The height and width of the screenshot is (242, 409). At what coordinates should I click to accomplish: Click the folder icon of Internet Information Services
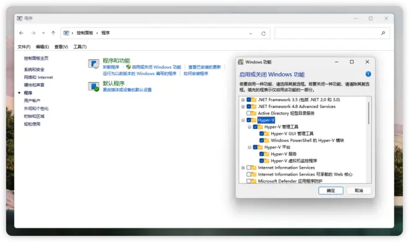[x=254, y=168]
